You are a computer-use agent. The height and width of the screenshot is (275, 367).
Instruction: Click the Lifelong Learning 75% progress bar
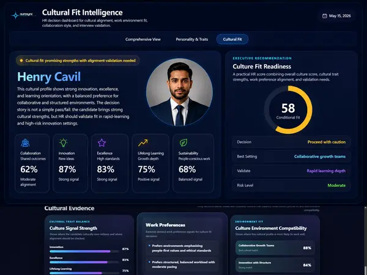pos(84,273)
